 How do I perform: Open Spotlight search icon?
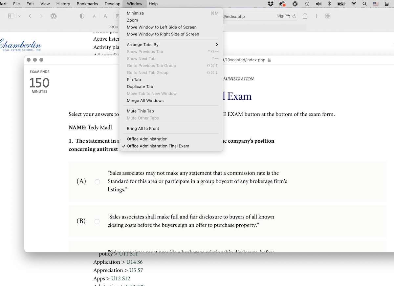[x=365, y=4]
